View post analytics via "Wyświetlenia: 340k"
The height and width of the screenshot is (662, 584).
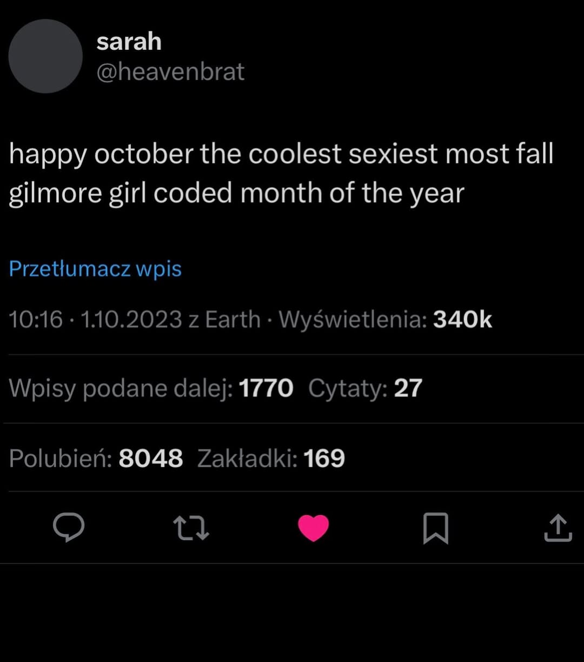pyautogui.click(x=385, y=320)
